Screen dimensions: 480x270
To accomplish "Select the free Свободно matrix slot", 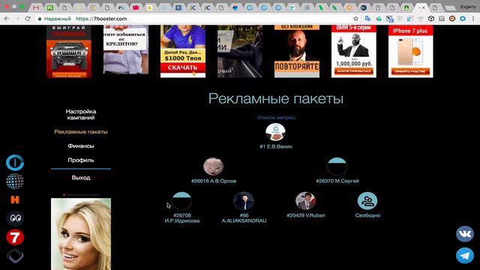I will [367, 201].
